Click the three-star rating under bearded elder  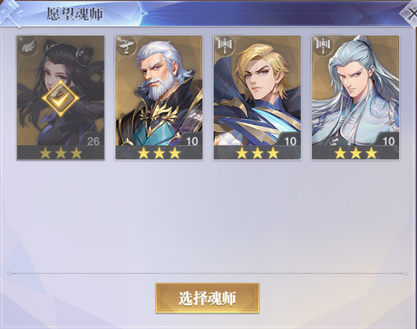coord(159,153)
